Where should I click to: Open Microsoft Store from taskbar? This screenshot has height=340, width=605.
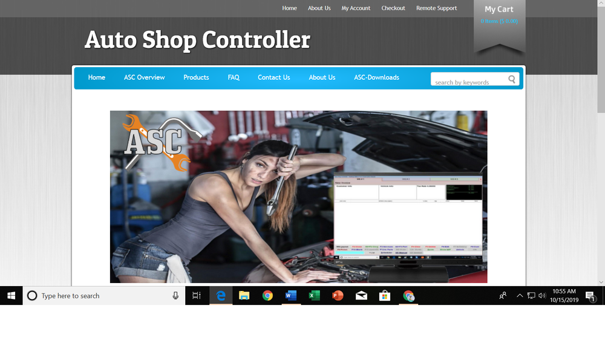(385, 296)
